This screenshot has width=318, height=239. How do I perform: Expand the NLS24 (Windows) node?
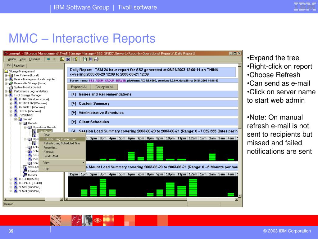tap(11, 191)
